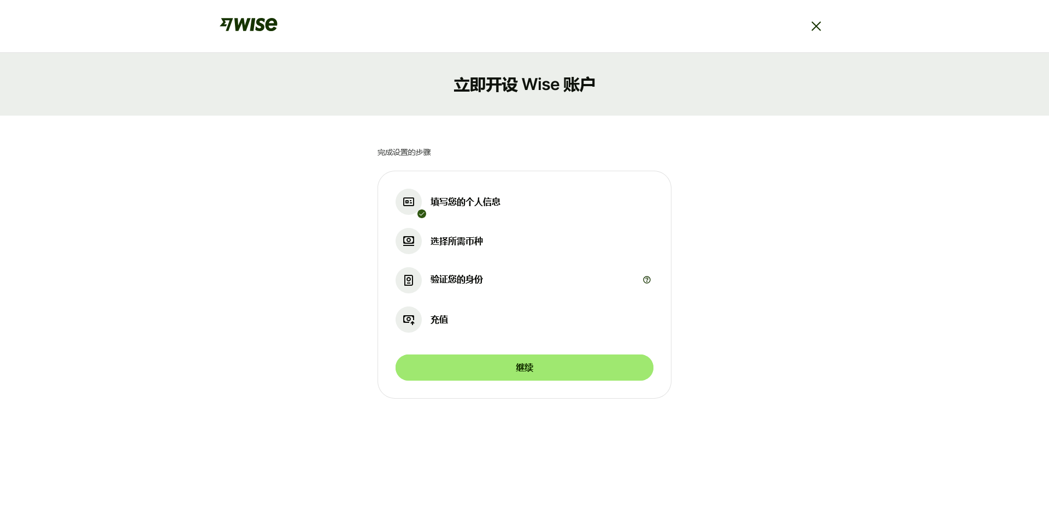Click the card icon next to 选择所需币种

(409, 241)
